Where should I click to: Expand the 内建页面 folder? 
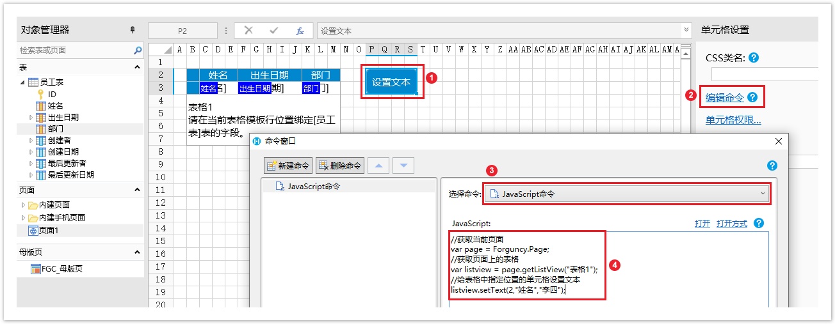[24, 205]
